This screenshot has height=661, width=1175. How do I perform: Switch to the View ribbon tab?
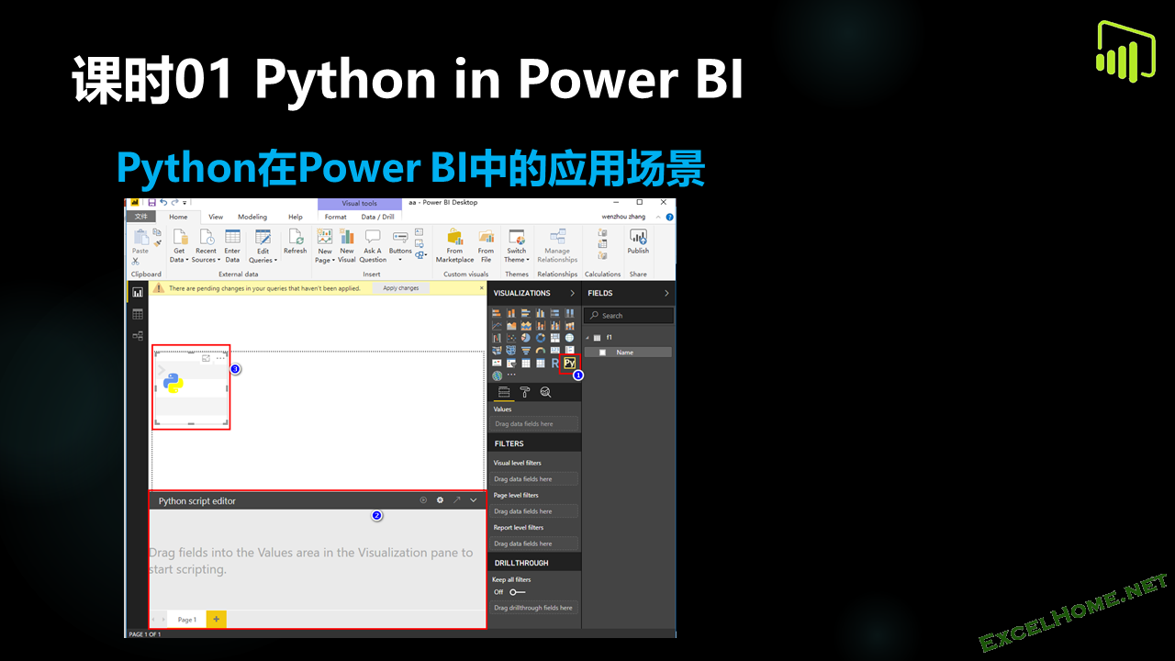215,217
